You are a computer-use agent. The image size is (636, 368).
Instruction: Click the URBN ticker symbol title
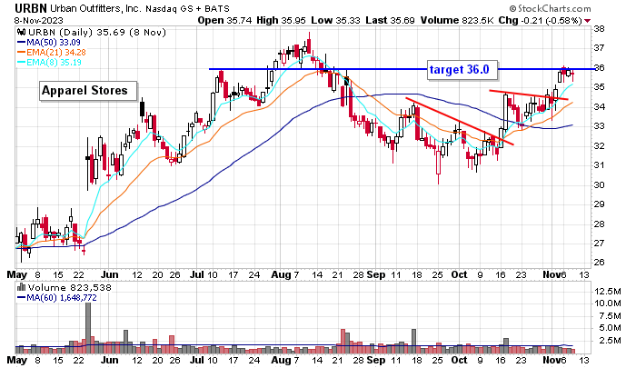tap(31, 7)
